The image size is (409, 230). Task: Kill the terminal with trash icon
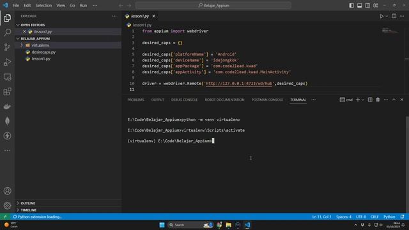coord(378,100)
